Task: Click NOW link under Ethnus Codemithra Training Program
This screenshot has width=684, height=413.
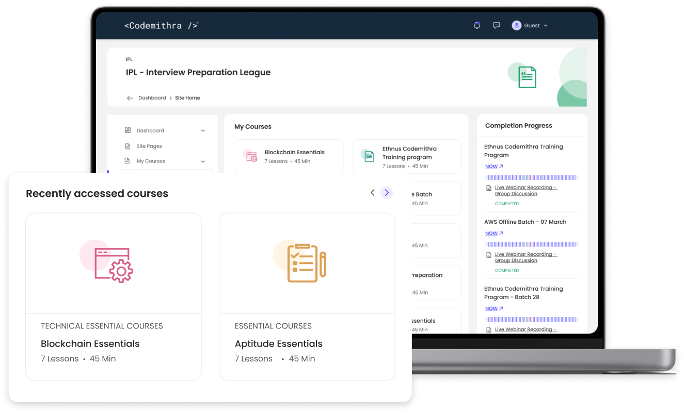Action: coord(494,167)
